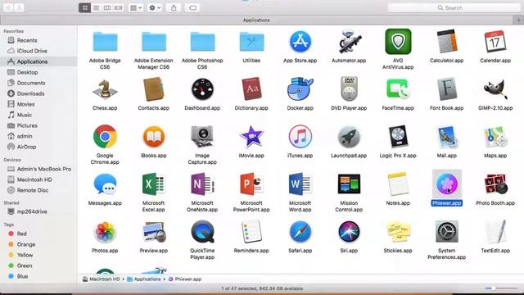Select the Font Book.app icon
Screen dimensions: 524x295
[x=446, y=89]
